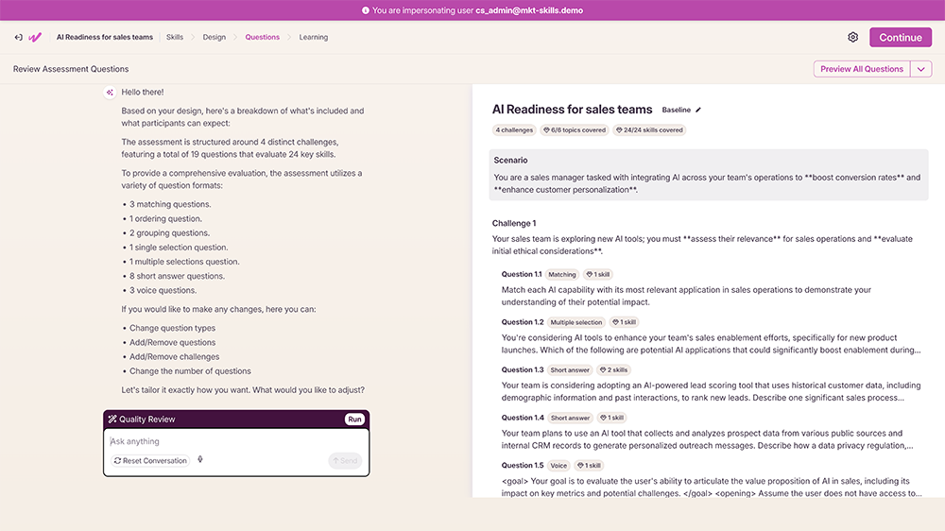
Task: Select the 24/24 skills covered badge
Action: [x=648, y=130]
